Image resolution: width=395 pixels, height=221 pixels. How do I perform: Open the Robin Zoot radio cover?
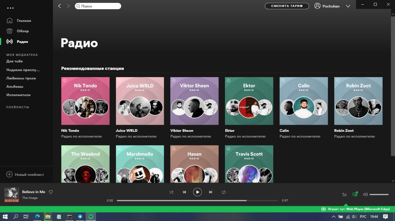[x=358, y=101]
